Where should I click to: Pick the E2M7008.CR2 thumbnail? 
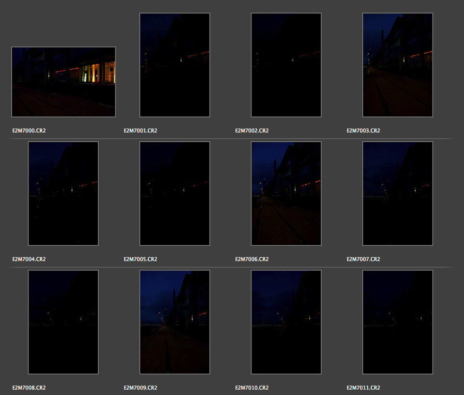(63, 322)
